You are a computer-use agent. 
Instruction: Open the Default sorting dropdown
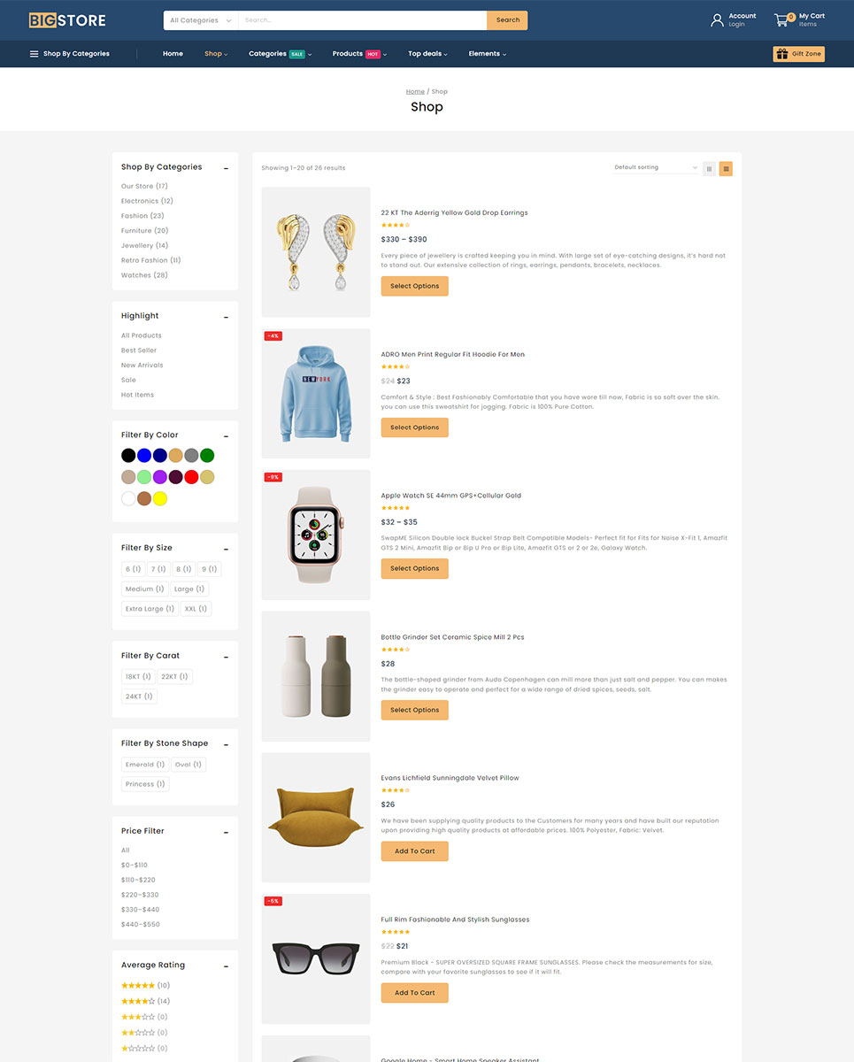pos(656,168)
